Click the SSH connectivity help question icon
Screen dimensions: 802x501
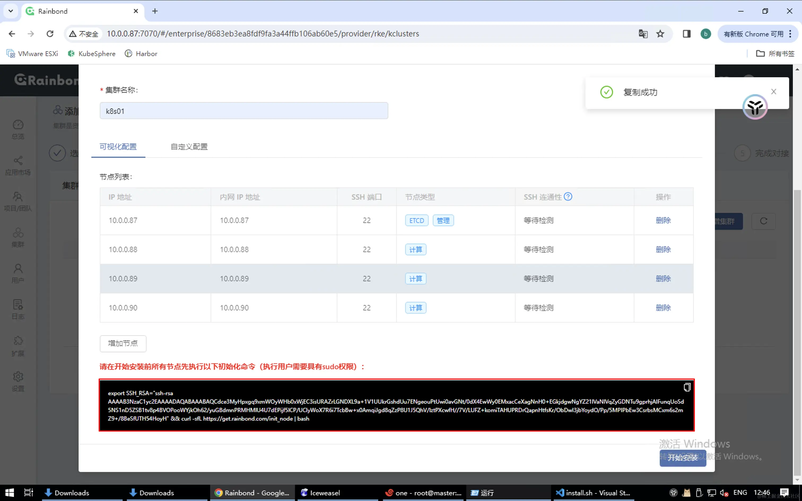pyautogui.click(x=568, y=197)
